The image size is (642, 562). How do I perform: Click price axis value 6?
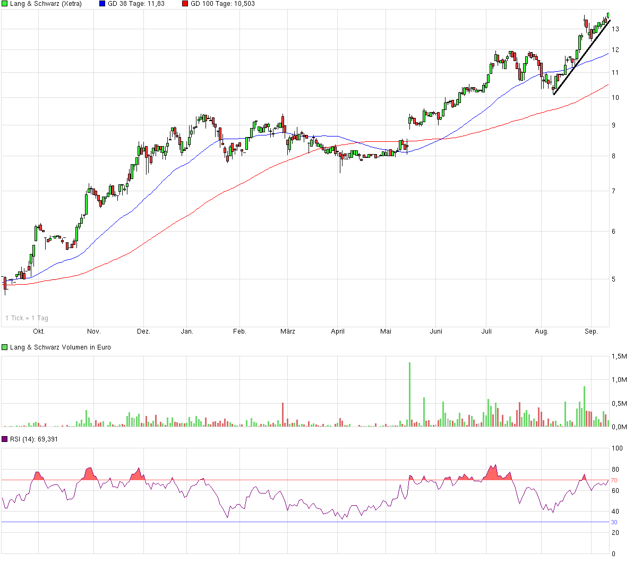pyautogui.click(x=614, y=232)
